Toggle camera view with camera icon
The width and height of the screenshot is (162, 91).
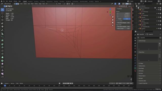click(x=113, y=22)
